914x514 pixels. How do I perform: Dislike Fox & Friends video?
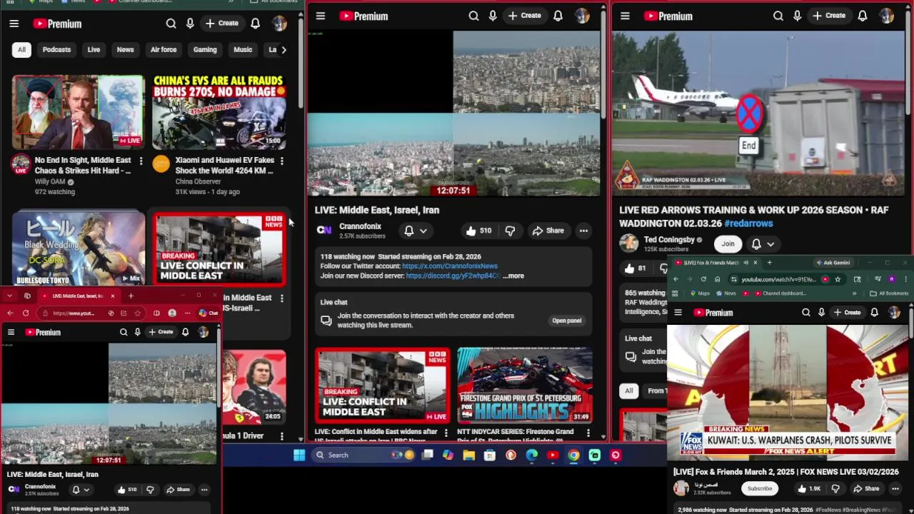coord(835,488)
